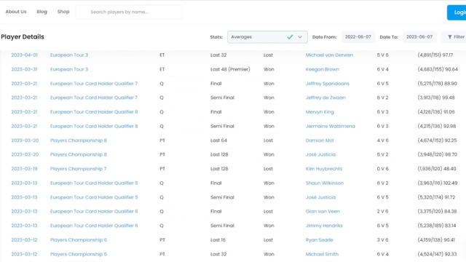Image resolution: width=466 pixels, height=262 pixels.
Task: Open José Justicia in the Last 128 row
Action: [x=320, y=154]
